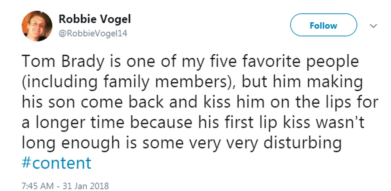Click the 31 Jan 2018 date
The image size is (391, 191).
tap(86, 186)
